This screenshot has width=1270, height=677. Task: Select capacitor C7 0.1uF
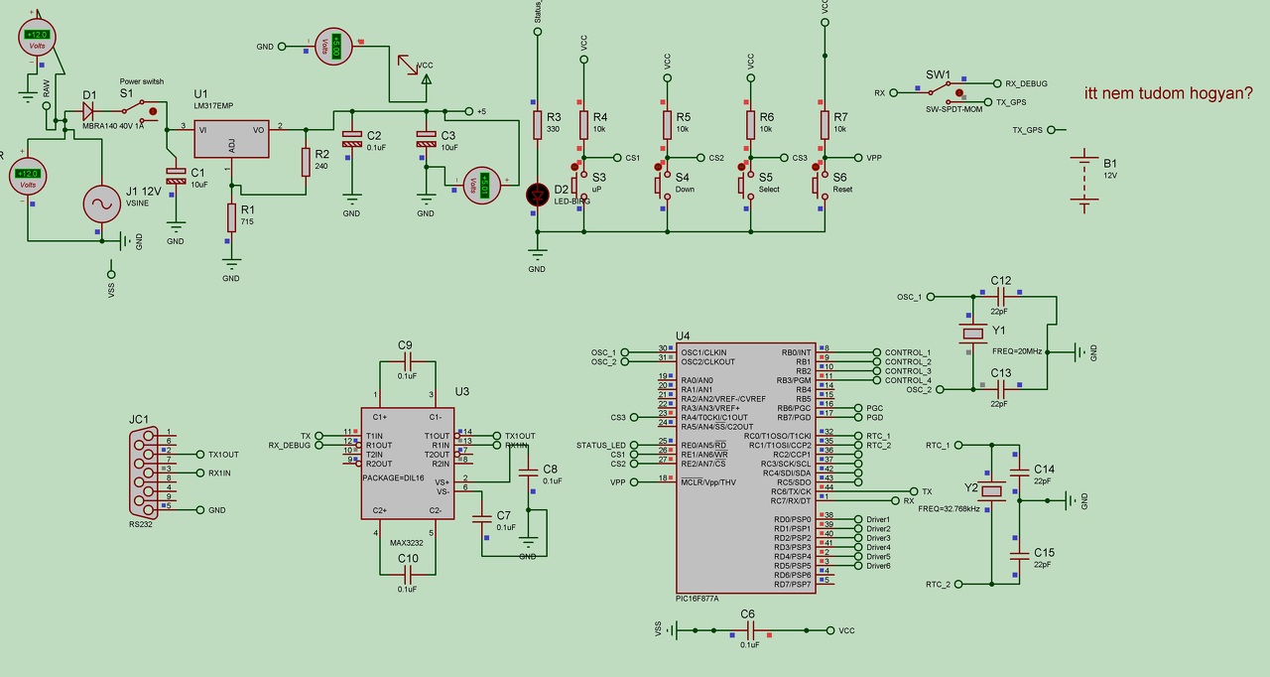(482, 518)
